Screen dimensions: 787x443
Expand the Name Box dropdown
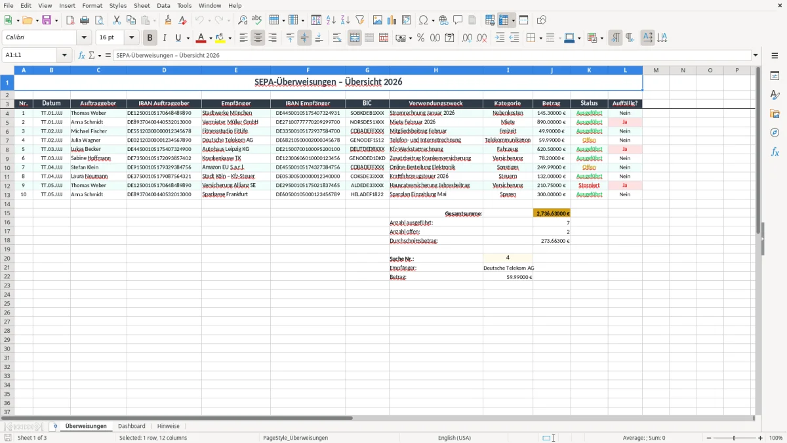pos(64,55)
